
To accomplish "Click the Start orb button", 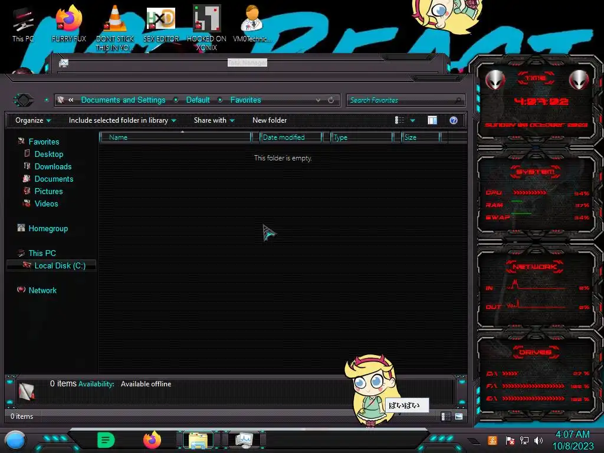I will [15, 441].
